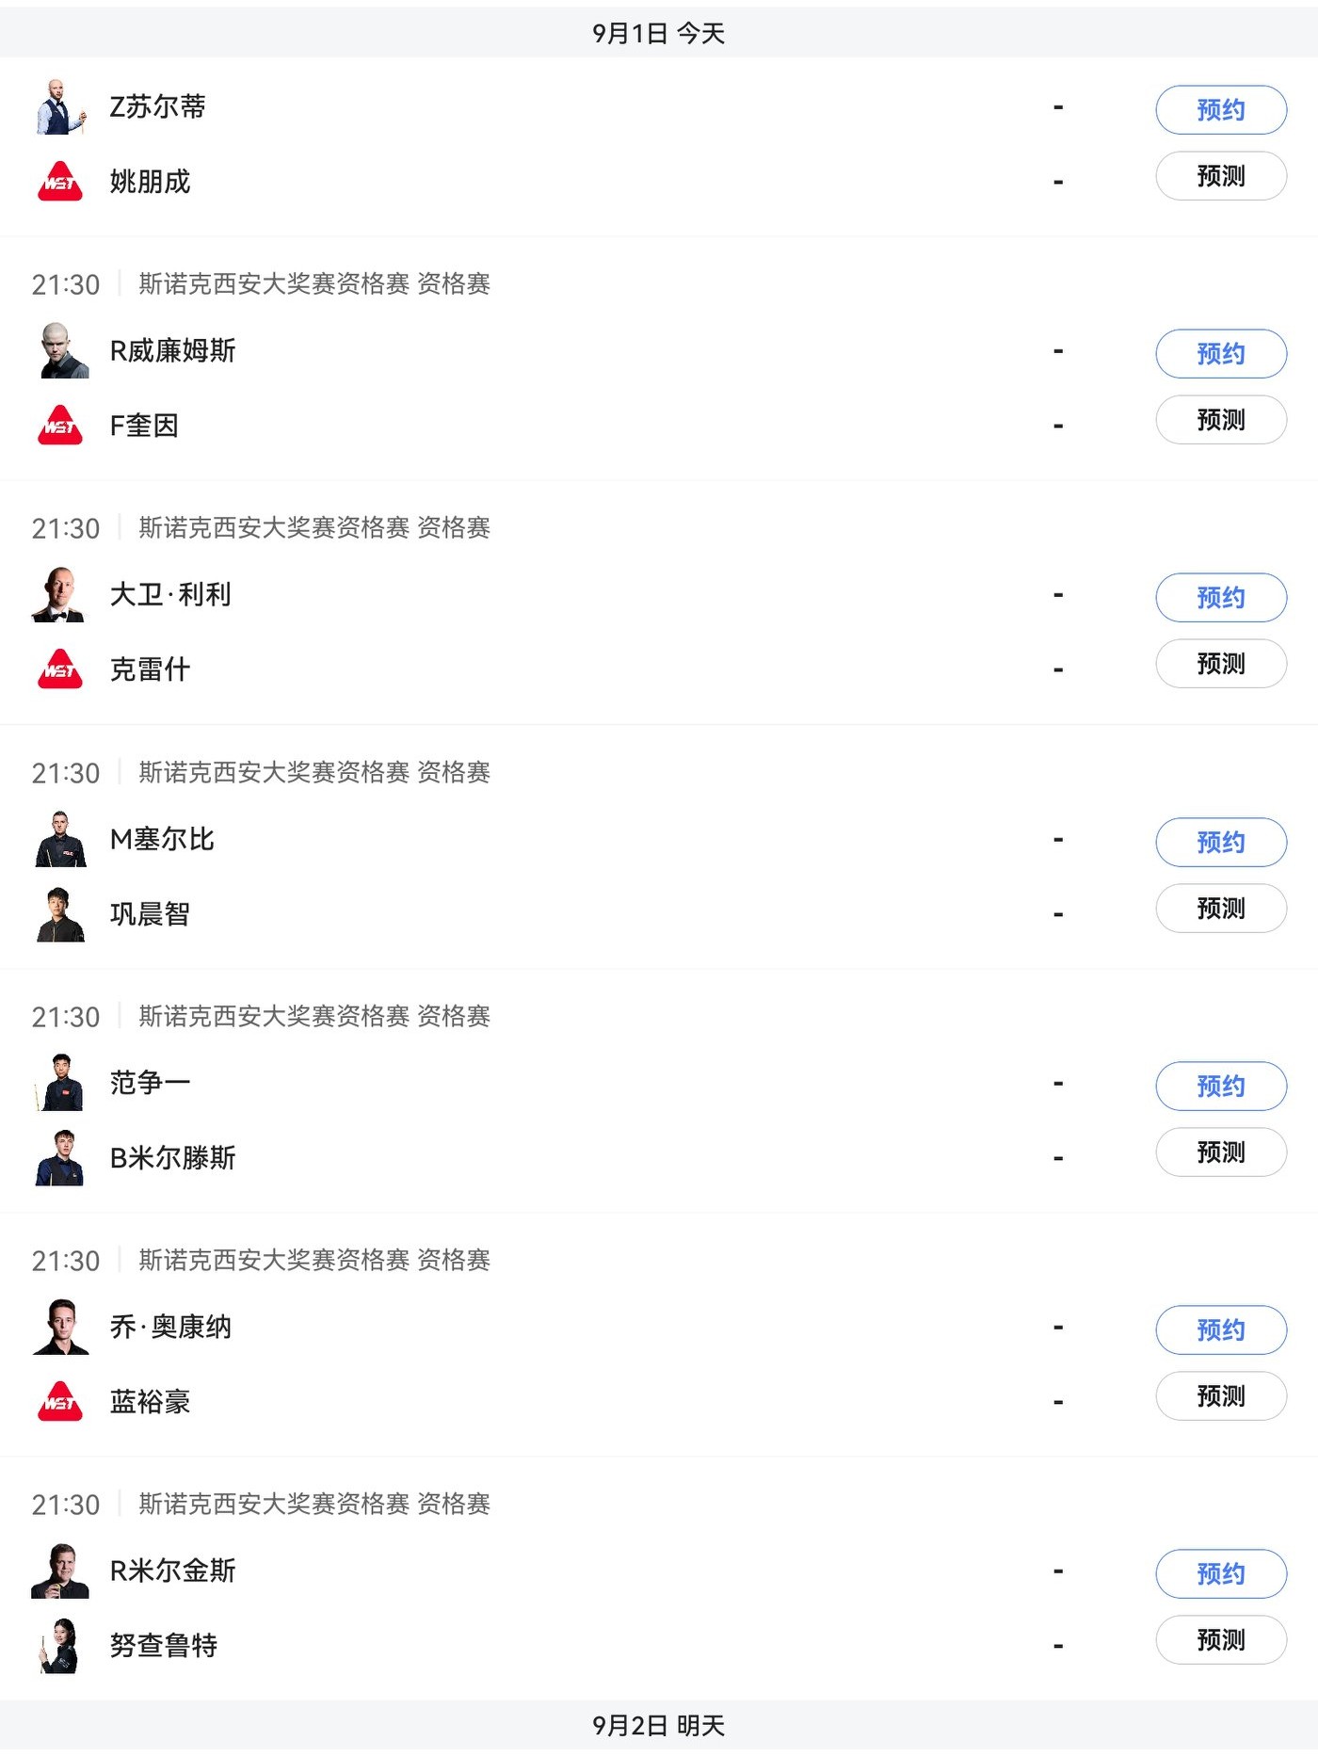Click Z苏尔蒂's player avatar

pyautogui.click(x=60, y=106)
